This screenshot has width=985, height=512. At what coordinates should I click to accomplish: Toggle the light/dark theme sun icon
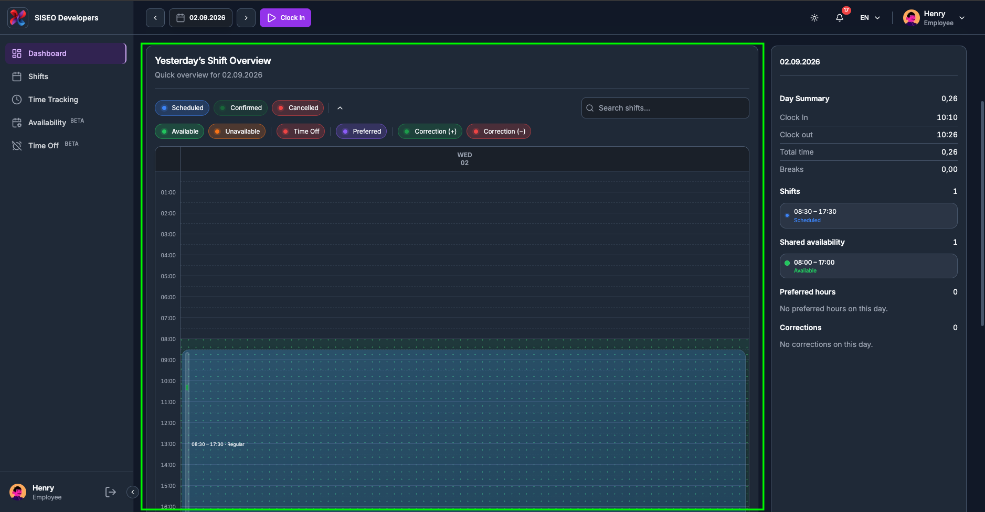point(814,18)
